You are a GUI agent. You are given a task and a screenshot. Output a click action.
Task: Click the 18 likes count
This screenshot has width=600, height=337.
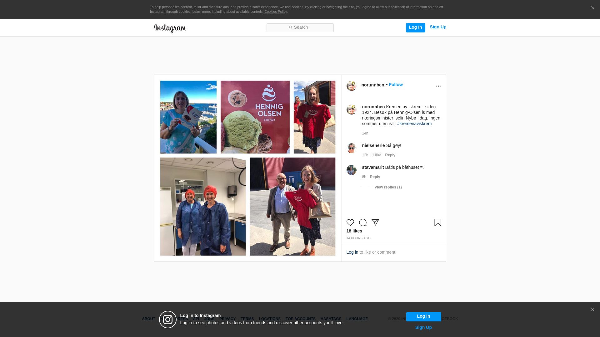point(354,231)
